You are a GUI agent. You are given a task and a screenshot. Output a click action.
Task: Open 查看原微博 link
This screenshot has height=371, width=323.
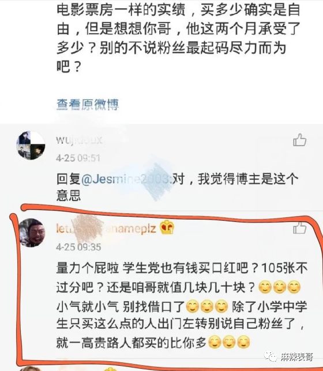click(88, 105)
